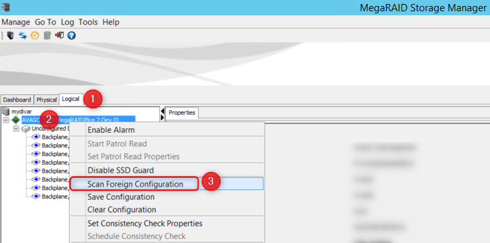This screenshot has width=490, height=243.
Task: Switch to the Physical tab
Action: (46, 100)
